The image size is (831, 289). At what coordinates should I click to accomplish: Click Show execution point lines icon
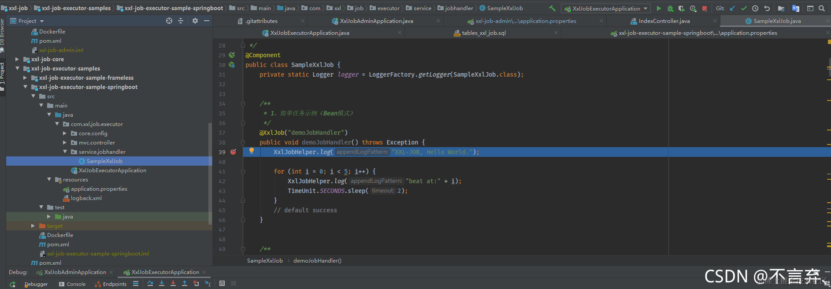(x=136, y=284)
